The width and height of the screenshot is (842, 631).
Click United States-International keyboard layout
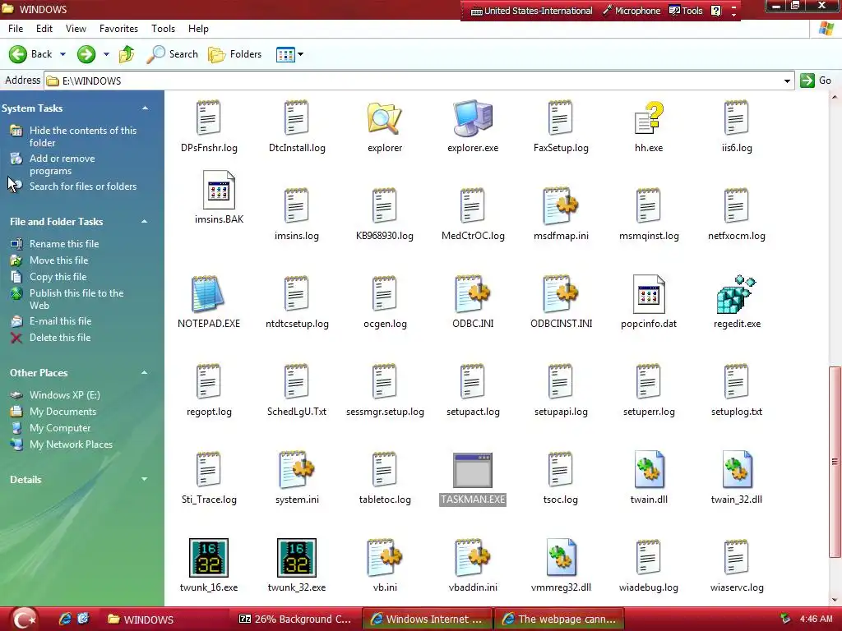pos(532,11)
